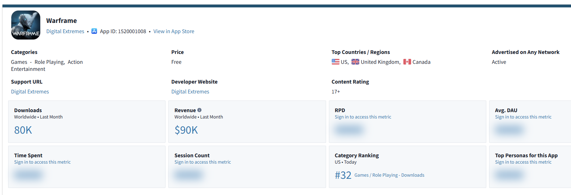Open View in App Store link

click(x=174, y=31)
